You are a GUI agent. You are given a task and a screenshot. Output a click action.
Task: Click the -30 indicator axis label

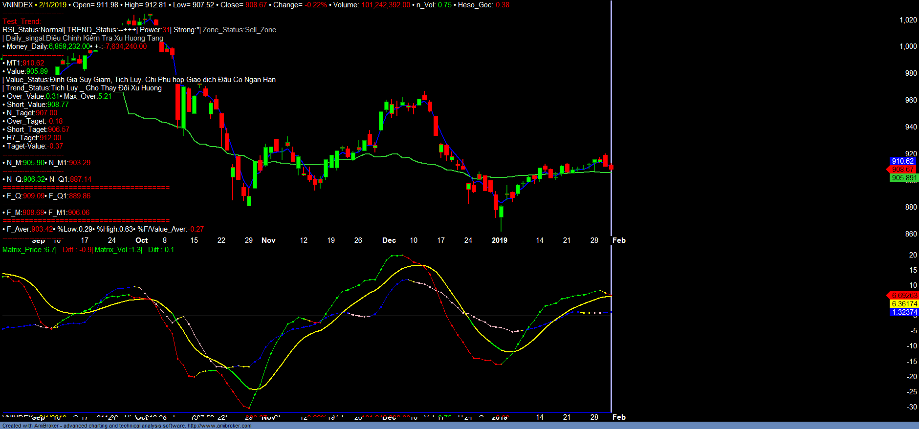coord(912,407)
